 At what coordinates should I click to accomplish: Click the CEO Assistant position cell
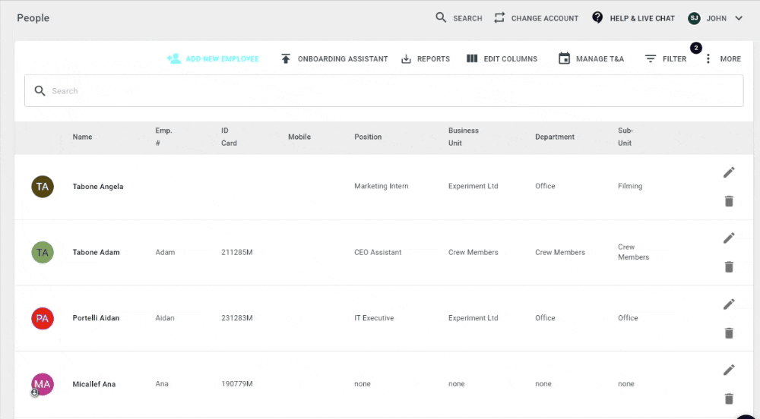[378, 253]
